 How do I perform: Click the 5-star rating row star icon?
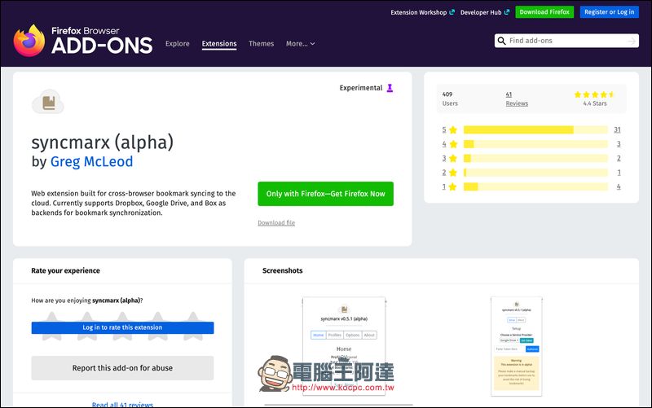[x=452, y=129]
